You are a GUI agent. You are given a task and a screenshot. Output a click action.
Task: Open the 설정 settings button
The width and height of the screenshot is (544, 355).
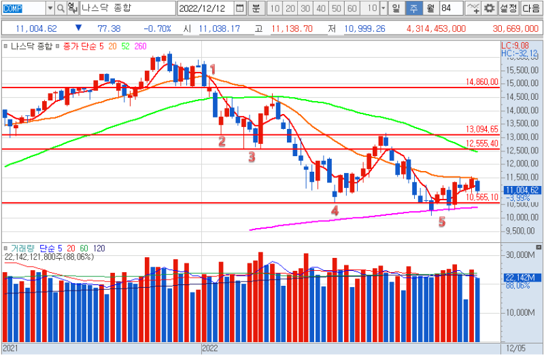(x=508, y=8)
